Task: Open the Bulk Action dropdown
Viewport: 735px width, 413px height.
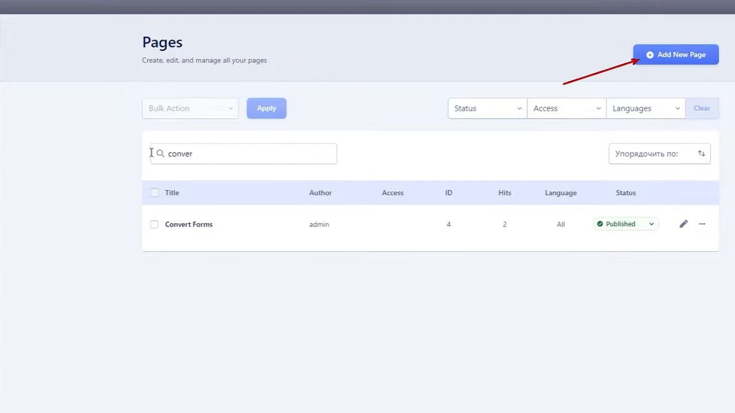Action: [190, 108]
